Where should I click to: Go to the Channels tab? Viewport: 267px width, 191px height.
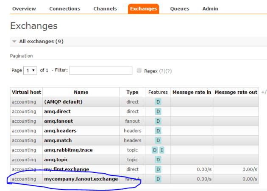coord(105,8)
